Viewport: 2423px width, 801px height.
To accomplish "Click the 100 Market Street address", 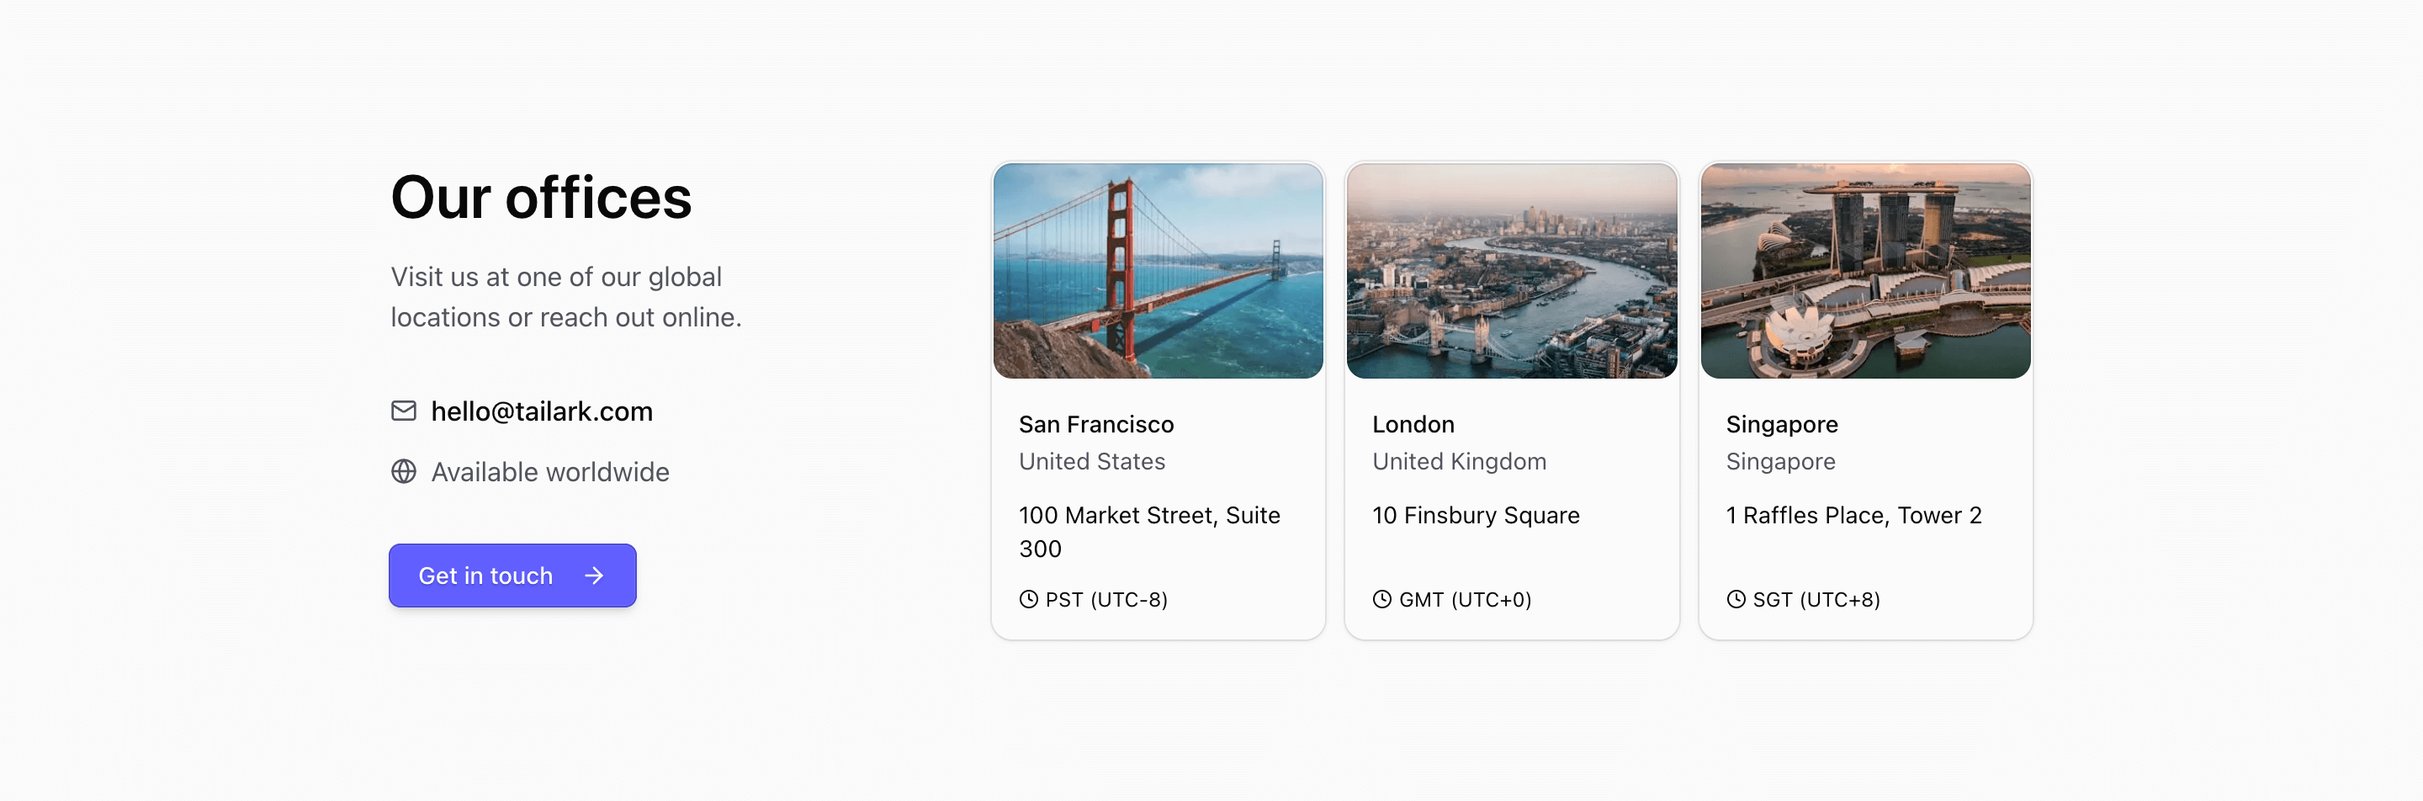I will (1149, 531).
